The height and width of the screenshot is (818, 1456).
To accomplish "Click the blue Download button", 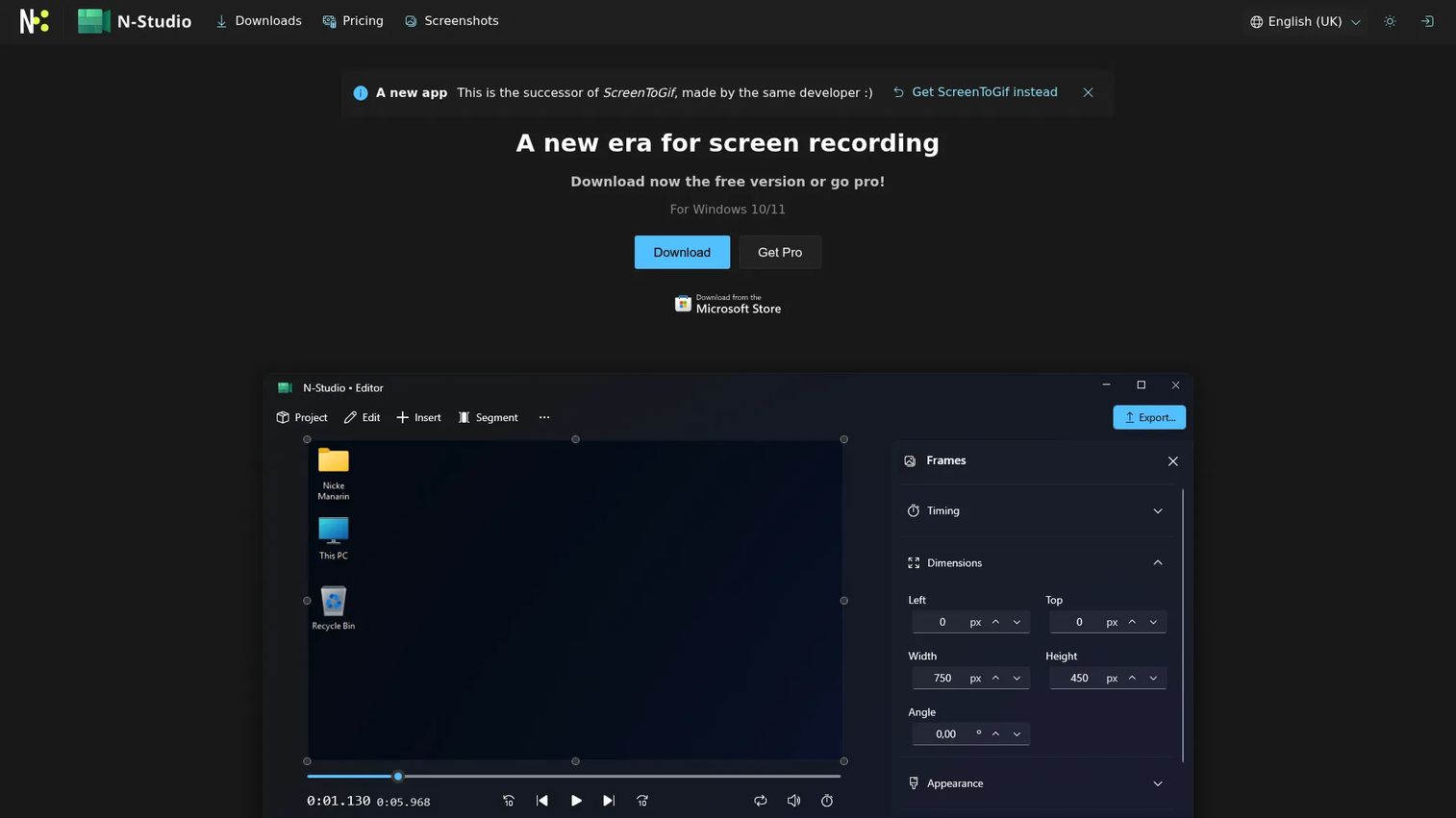I will click(682, 252).
